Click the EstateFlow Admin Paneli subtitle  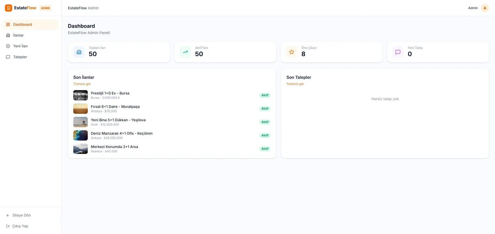[x=89, y=33]
